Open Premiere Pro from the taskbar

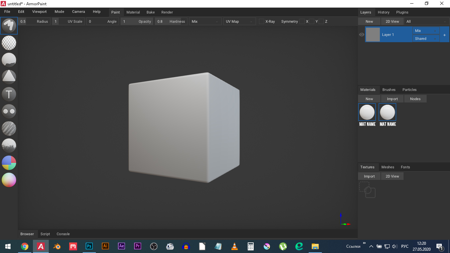tap(137, 246)
